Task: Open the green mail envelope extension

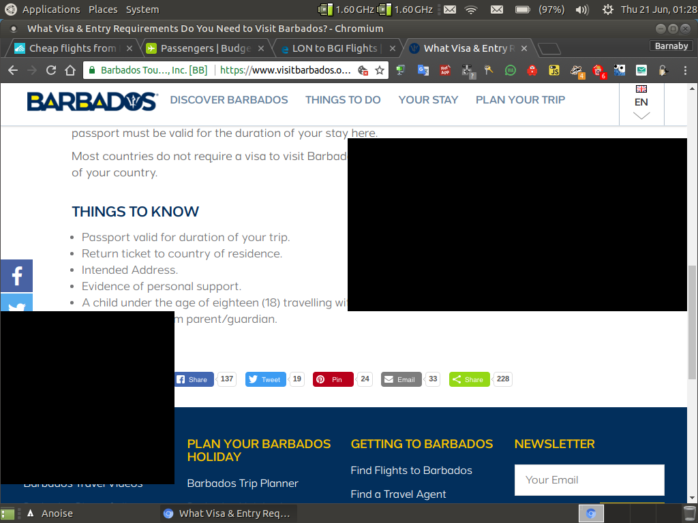Action: click(x=641, y=70)
